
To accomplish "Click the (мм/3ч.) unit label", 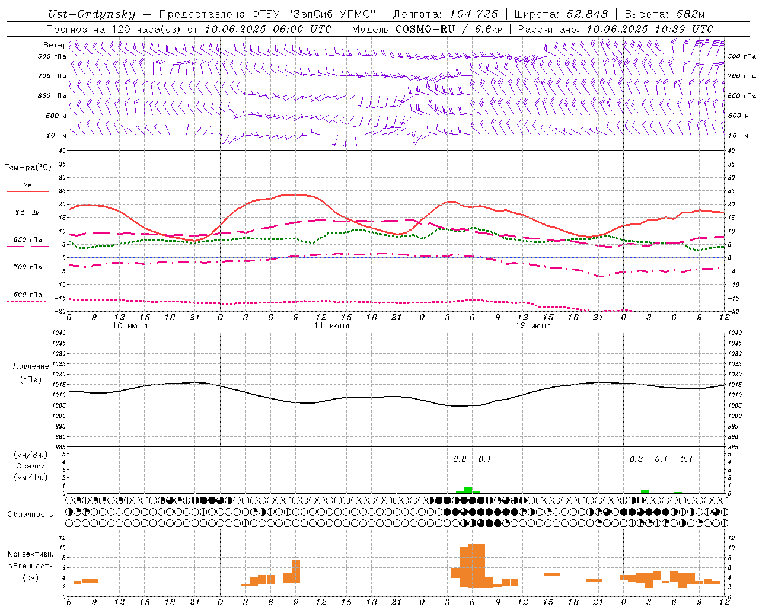I will (x=31, y=455).
